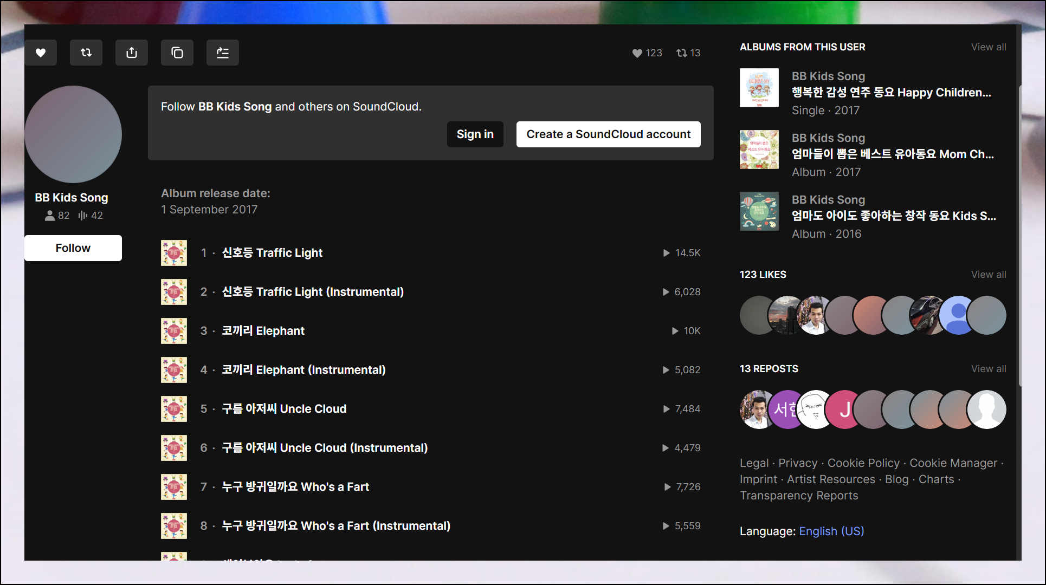Click the Sign in button
The width and height of the screenshot is (1046, 585).
pos(475,134)
